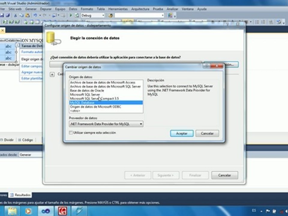Click Cancelar in Cambiar origen de datos dialog
Viewport: 288px width, 216px height.
coord(207,133)
